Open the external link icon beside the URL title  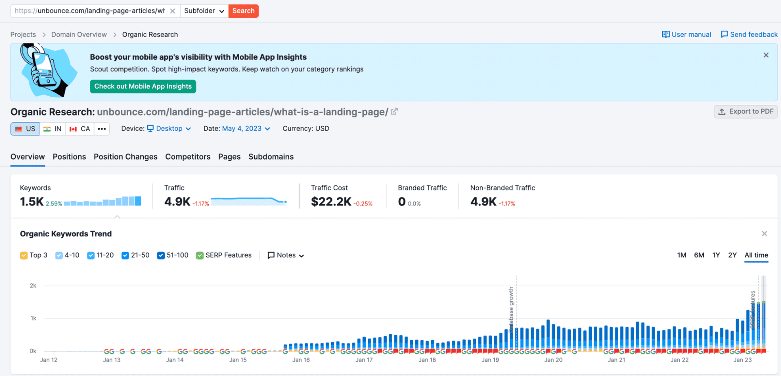[394, 111]
